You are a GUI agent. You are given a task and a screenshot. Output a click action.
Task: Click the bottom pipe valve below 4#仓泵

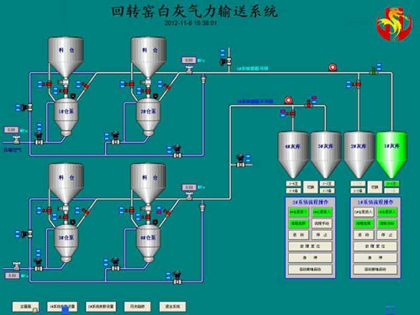(x=177, y=278)
